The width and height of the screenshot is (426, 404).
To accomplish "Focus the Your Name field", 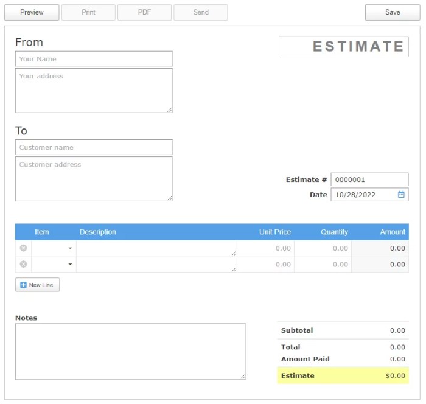I will coord(94,59).
